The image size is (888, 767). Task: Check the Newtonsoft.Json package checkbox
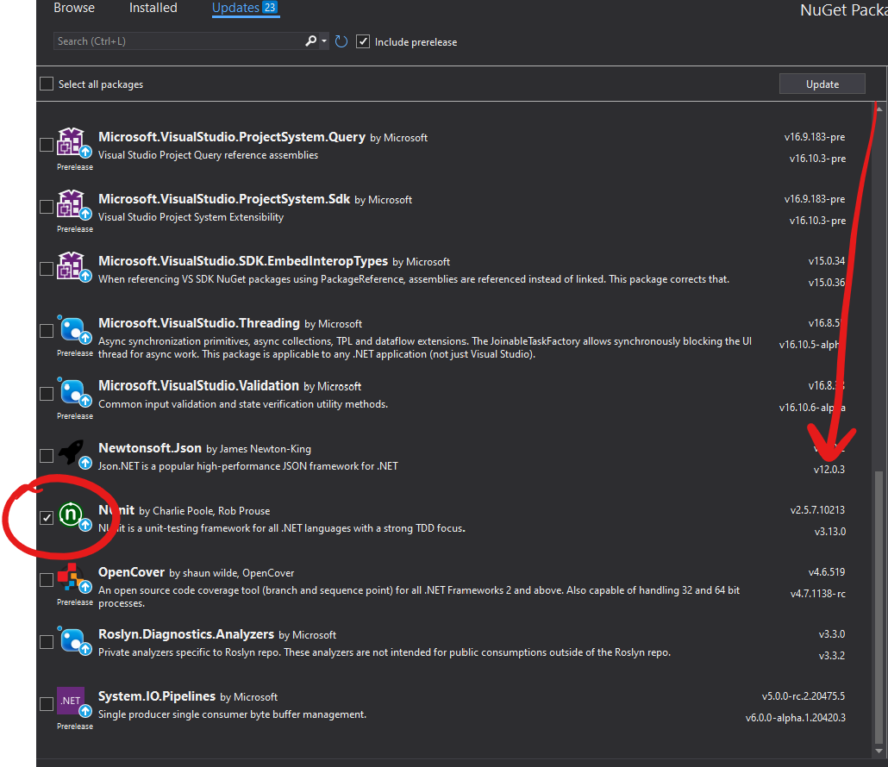point(47,456)
